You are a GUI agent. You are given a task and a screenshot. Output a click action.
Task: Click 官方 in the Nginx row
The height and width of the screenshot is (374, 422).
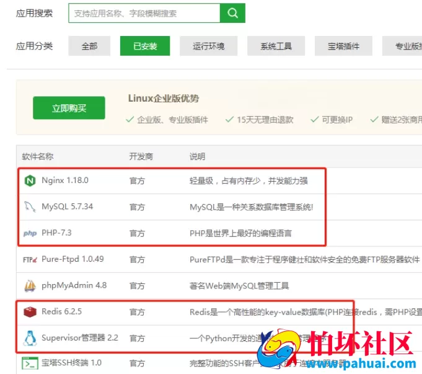coord(137,180)
